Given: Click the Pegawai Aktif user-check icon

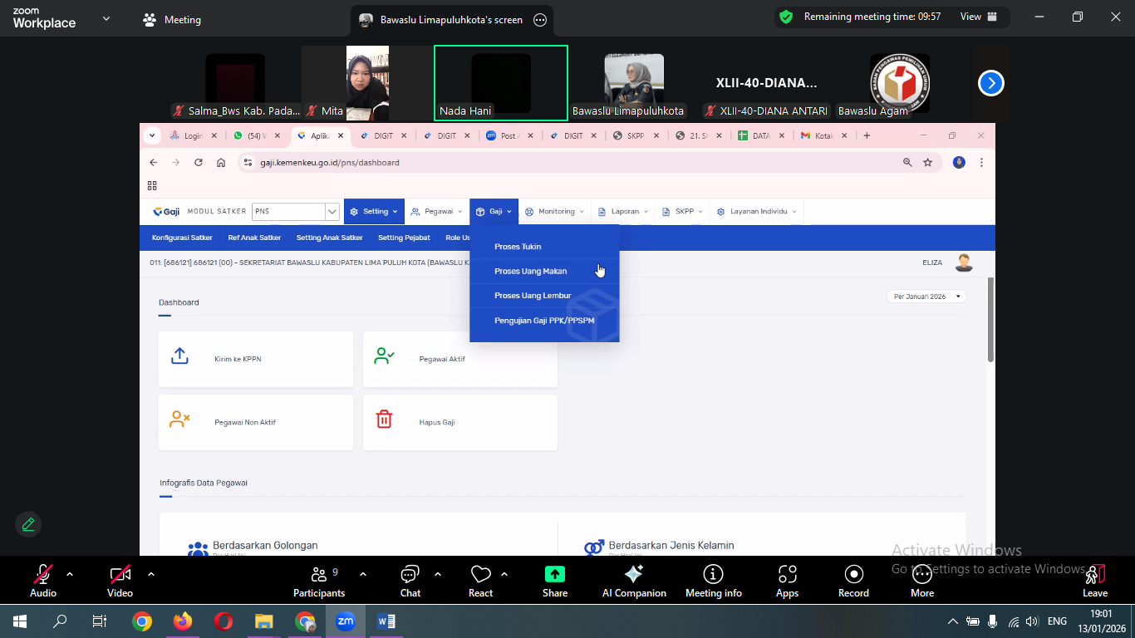Looking at the screenshot, I should (384, 356).
